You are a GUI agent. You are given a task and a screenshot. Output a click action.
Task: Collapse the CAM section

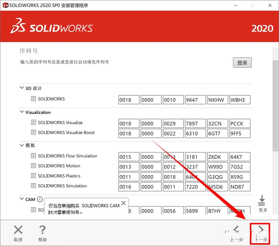point(21,199)
